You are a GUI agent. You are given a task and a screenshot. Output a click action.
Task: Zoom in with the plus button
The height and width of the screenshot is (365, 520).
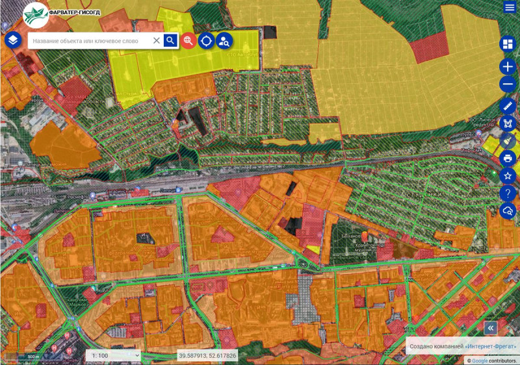(x=508, y=66)
